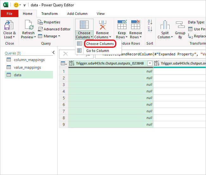Screen dimensions: 206x175
Task: Click the smiley feedback icon
Action: point(16,5)
